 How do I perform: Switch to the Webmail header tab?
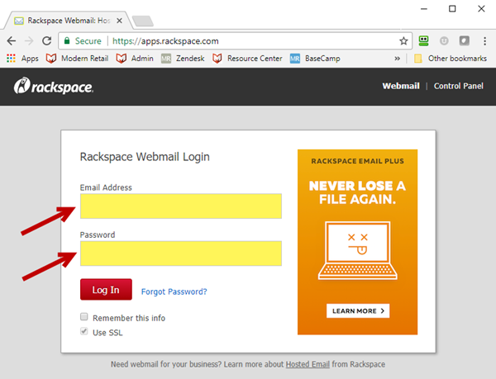pyautogui.click(x=401, y=86)
